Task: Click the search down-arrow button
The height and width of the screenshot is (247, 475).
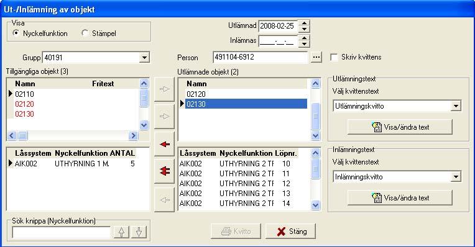Action: pyautogui.click(x=139, y=232)
